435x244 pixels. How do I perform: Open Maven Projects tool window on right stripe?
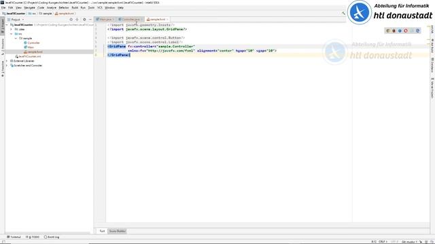click(x=432, y=87)
